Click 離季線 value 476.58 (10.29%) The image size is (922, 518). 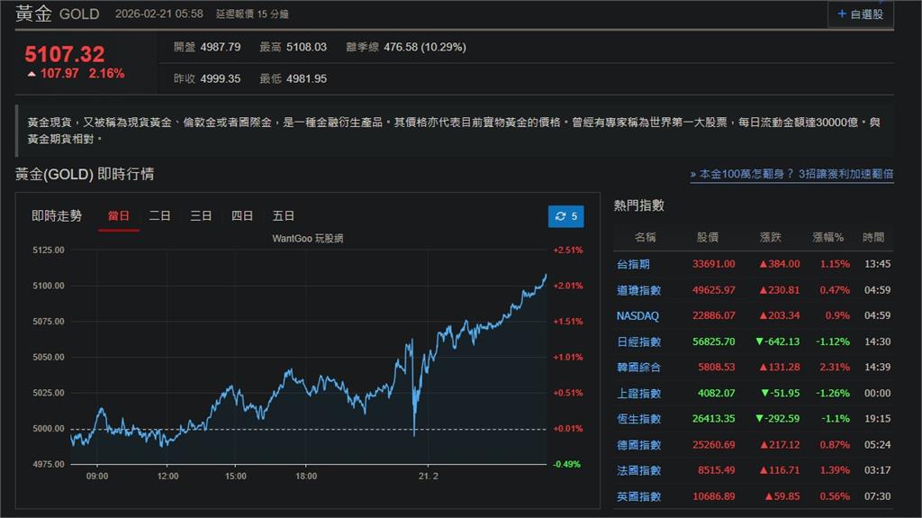point(425,47)
